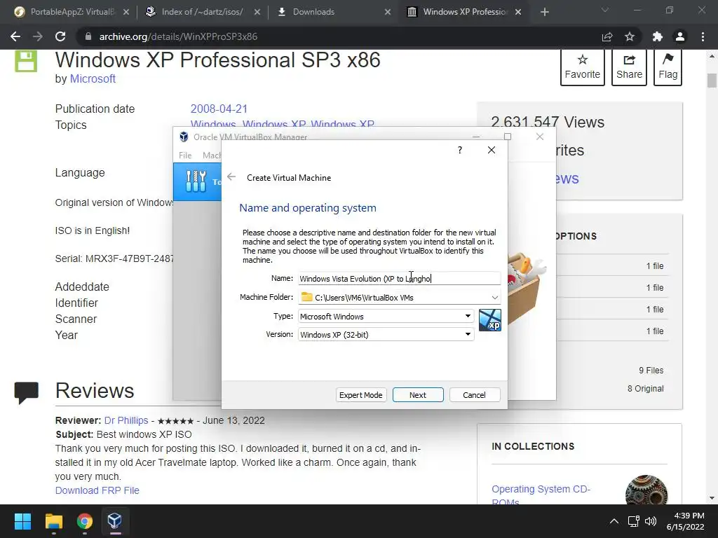
Task: Click the browser back arrow icon
Action: pos(15,36)
